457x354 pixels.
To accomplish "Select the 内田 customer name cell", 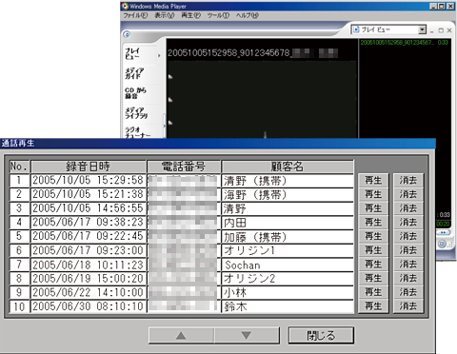I will 288,223.
